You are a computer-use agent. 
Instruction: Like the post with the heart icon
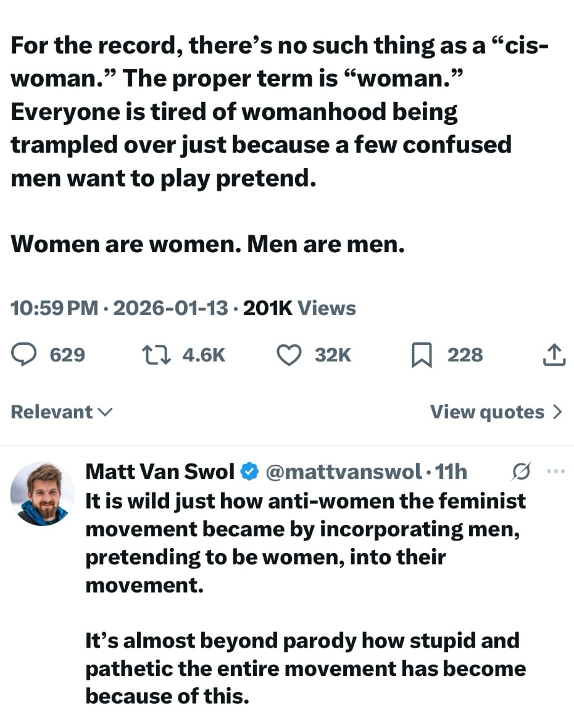pos(288,355)
